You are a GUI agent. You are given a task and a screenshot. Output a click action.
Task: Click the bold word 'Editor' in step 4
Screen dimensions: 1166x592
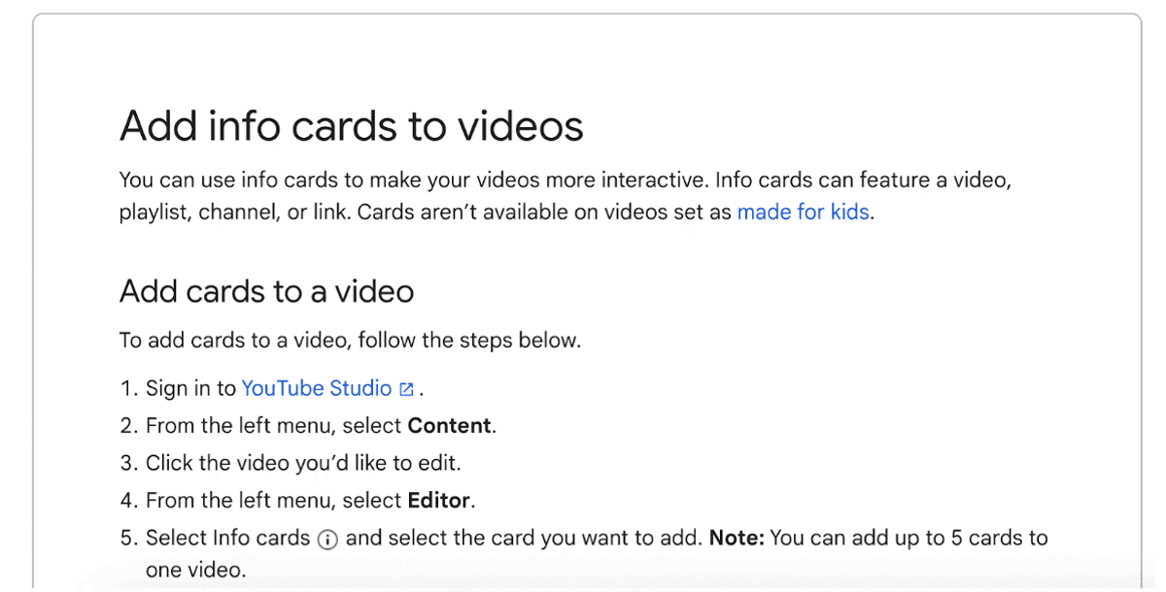(438, 501)
